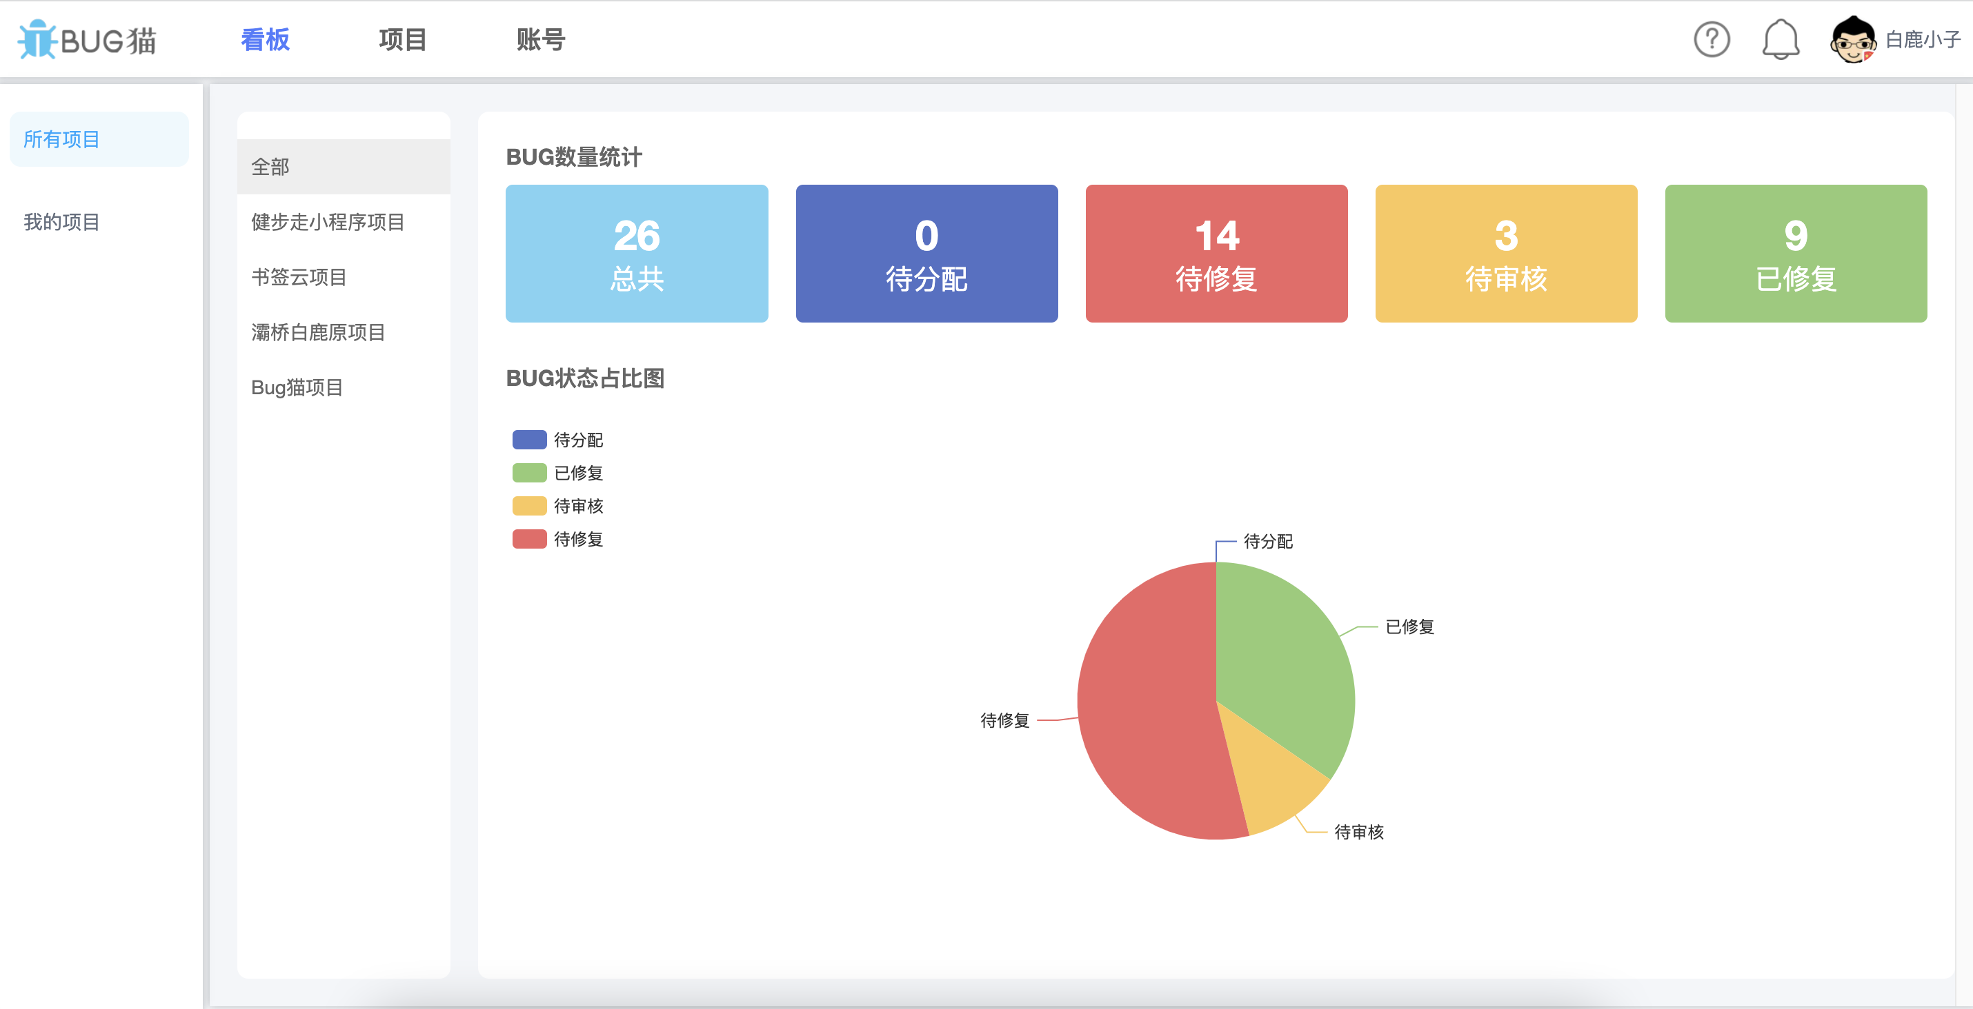Select 书签云项目 in project list

[299, 277]
